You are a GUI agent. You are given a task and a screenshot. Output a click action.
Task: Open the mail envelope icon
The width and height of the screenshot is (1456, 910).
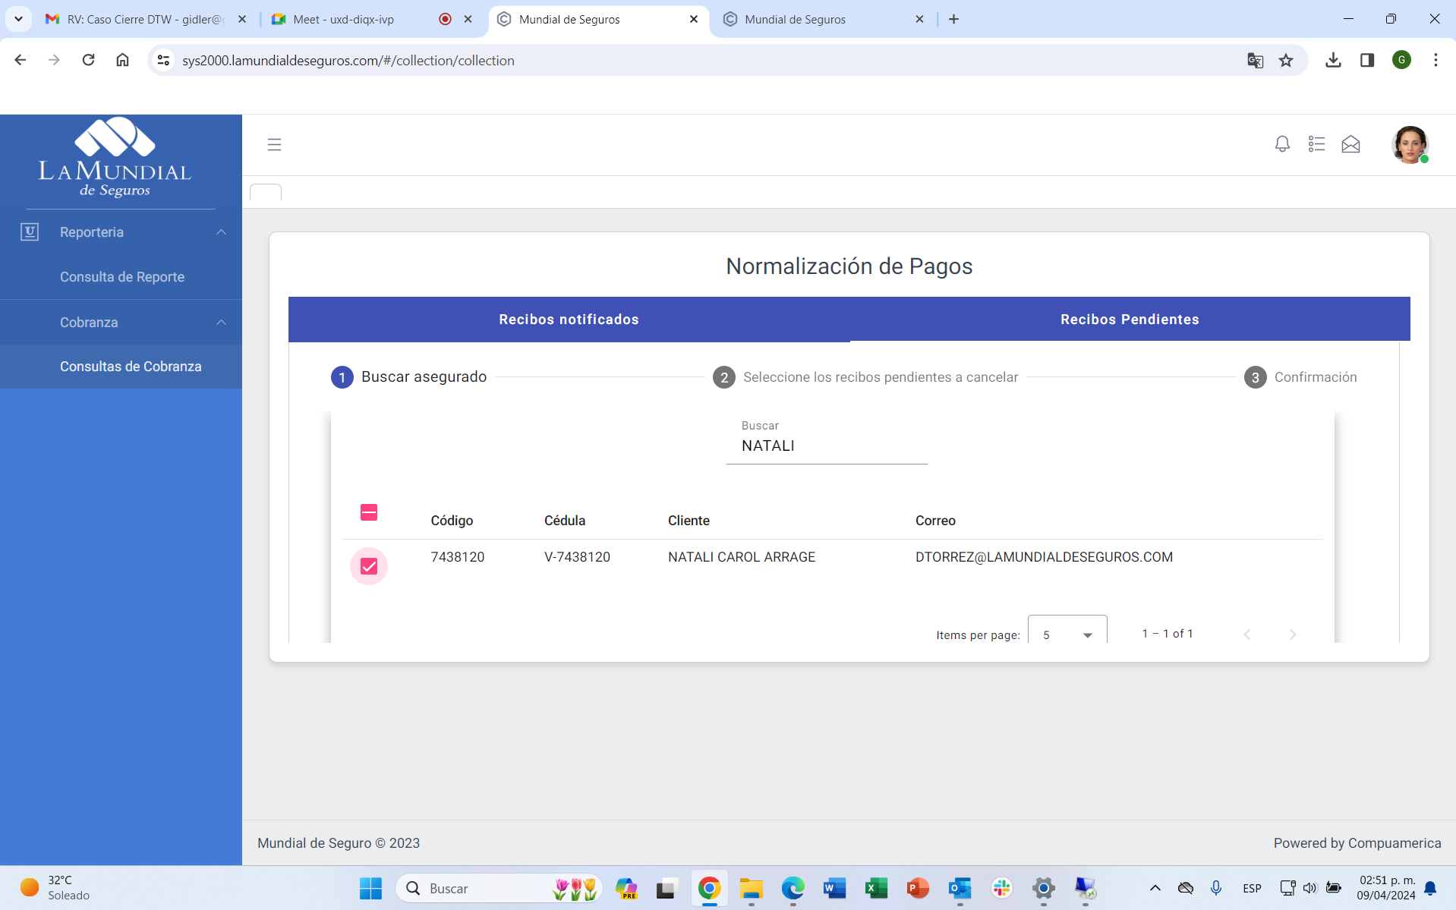(1350, 144)
